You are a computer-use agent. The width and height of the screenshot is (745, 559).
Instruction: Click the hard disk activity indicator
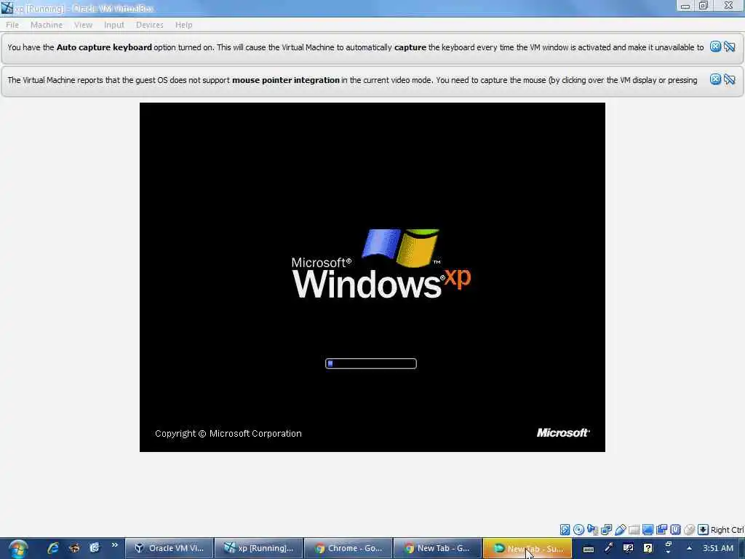pyautogui.click(x=565, y=530)
